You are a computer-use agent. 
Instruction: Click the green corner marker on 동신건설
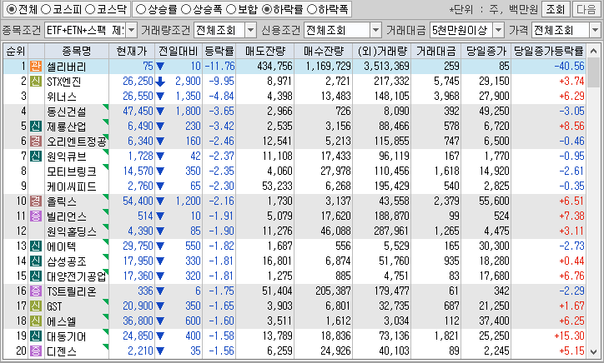pyautogui.click(x=106, y=107)
